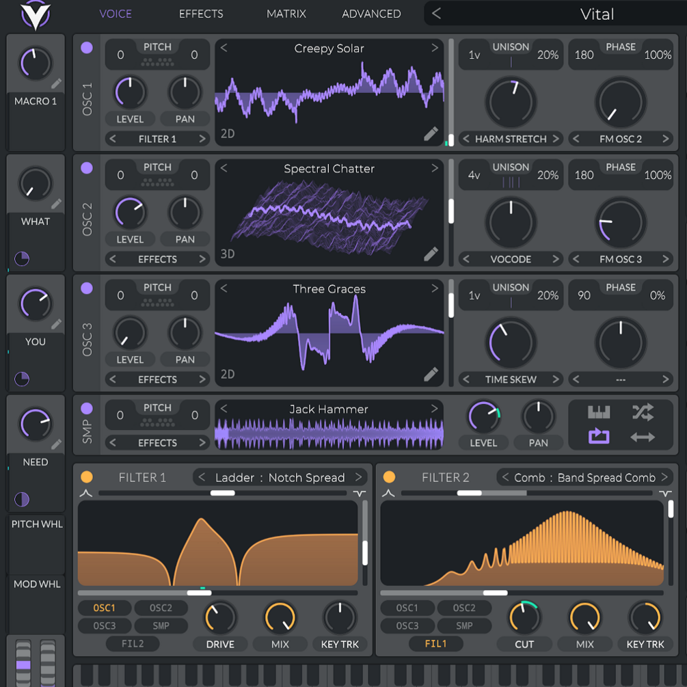The image size is (687, 687).
Task: Click pencil icon beside WHAT macro
Action: click(x=56, y=204)
